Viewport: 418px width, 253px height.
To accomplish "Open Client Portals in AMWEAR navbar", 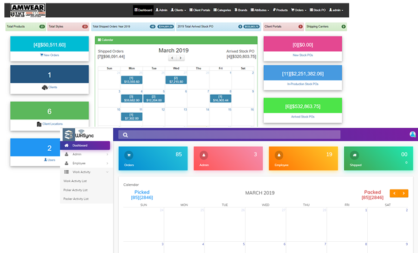I will click(x=200, y=10).
